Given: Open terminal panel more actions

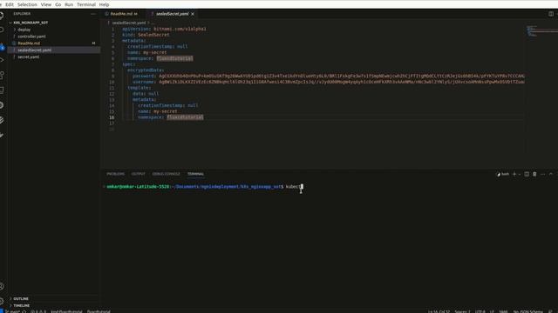Looking at the screenshot, I should pyautogui.click(x=542, y=174).
